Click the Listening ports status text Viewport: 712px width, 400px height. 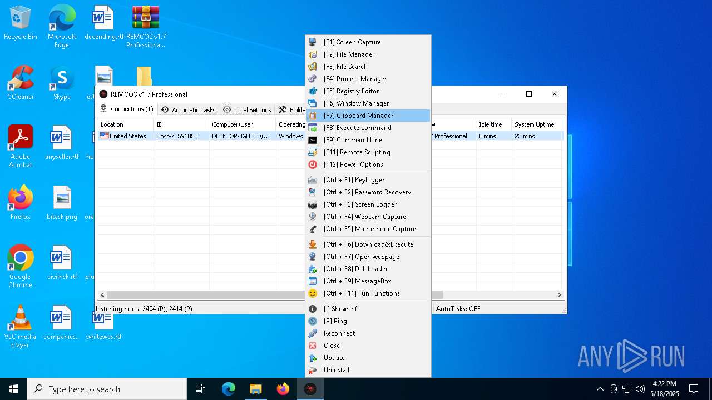tap(144, 309)
